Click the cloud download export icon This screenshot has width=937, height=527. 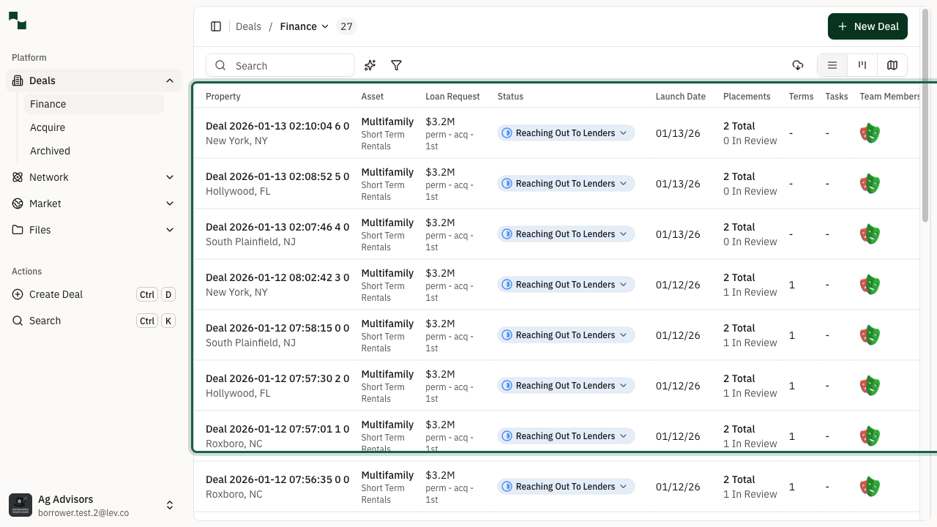(x=798, y=65)
